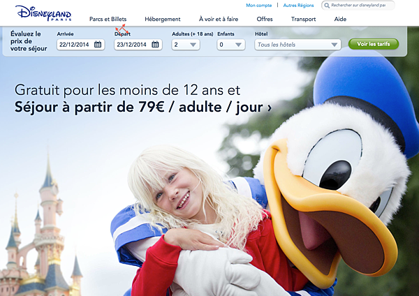
Task: Expand the Tous les hôtels dropdown
Action: point(297,45)
